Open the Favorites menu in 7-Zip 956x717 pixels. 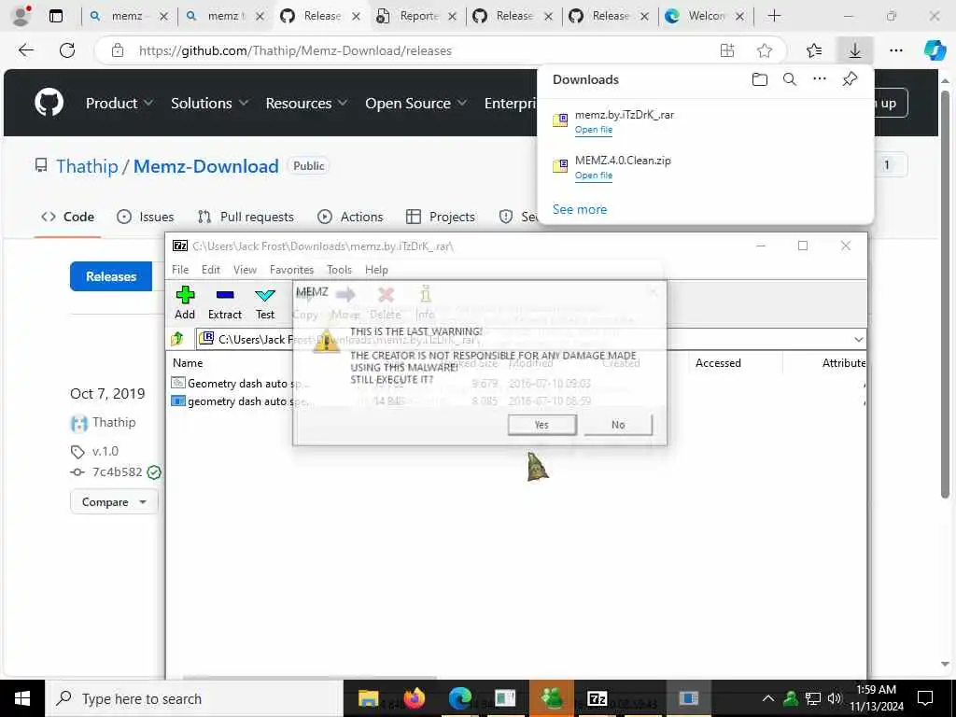(291, 270)
